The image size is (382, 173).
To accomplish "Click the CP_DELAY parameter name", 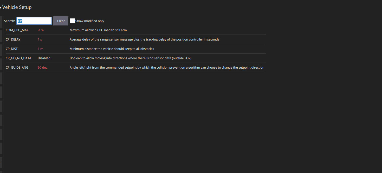I will 13,39.
